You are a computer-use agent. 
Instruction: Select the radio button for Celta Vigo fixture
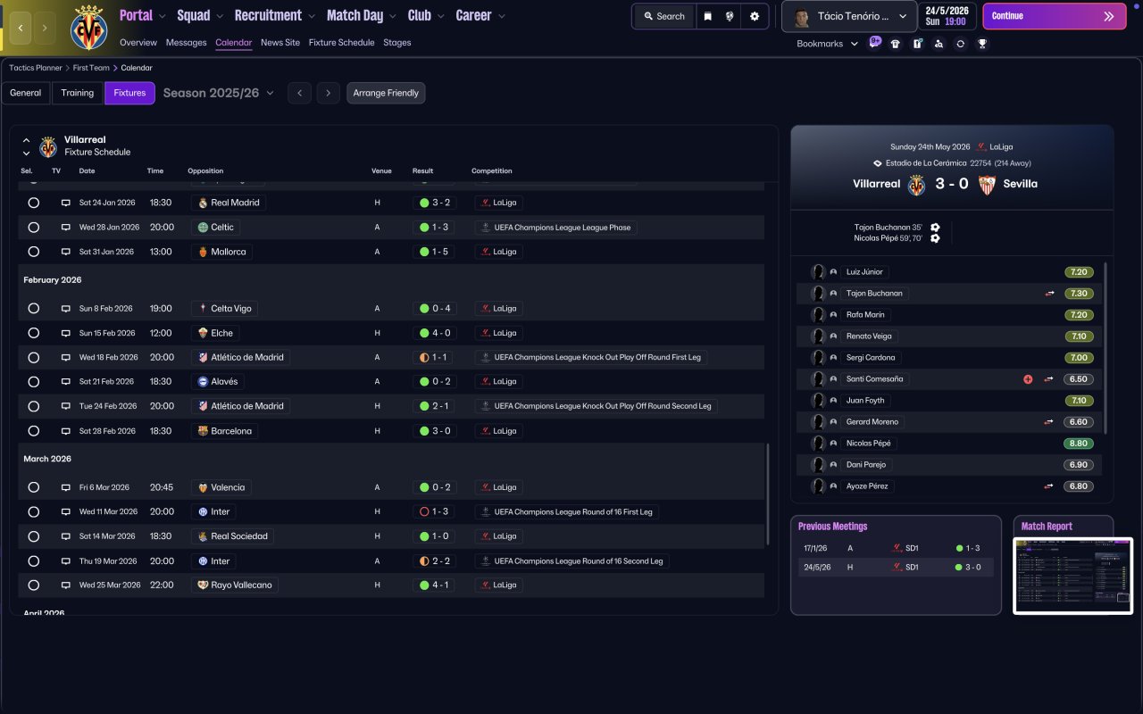click(33, 309)
